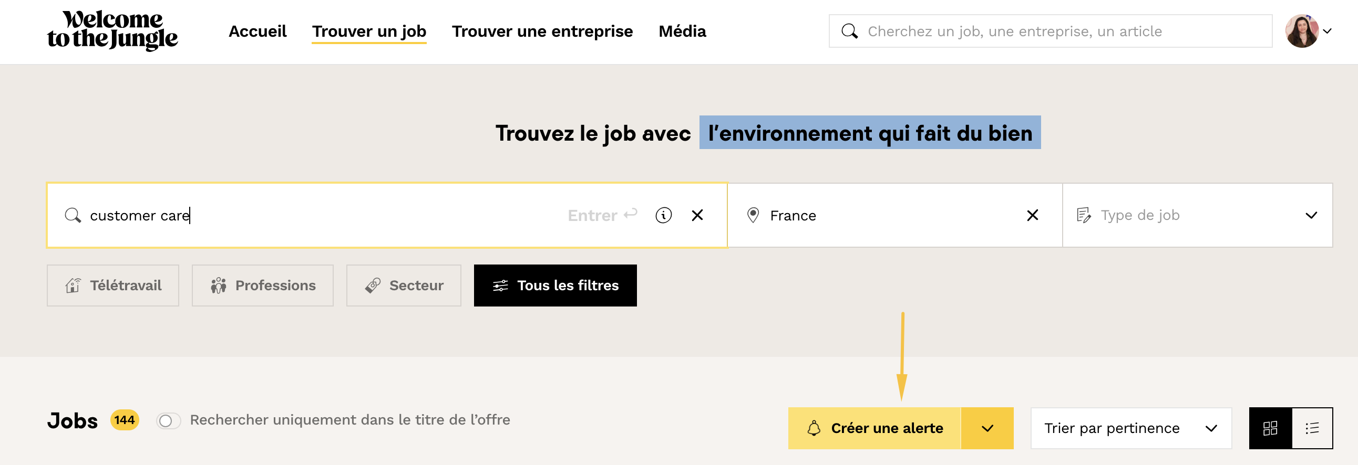The image size is (1358, 465).
Task: Toggle search only in job title
Action: pos(169,421)
